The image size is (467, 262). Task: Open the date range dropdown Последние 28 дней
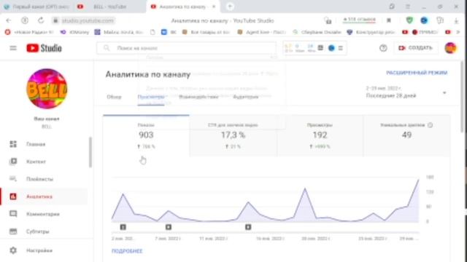pyautogui.click(x=406, y=92)
